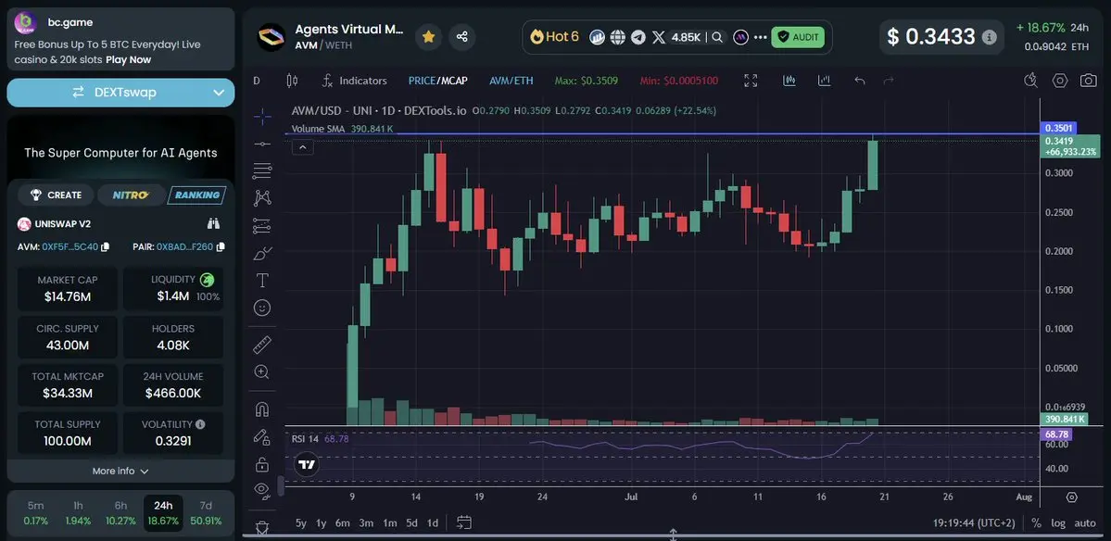This screenshot has height=541, width=1111.
Task: Open the CoinMarketCap-style chart link icon
Action: tap(598, 37)
